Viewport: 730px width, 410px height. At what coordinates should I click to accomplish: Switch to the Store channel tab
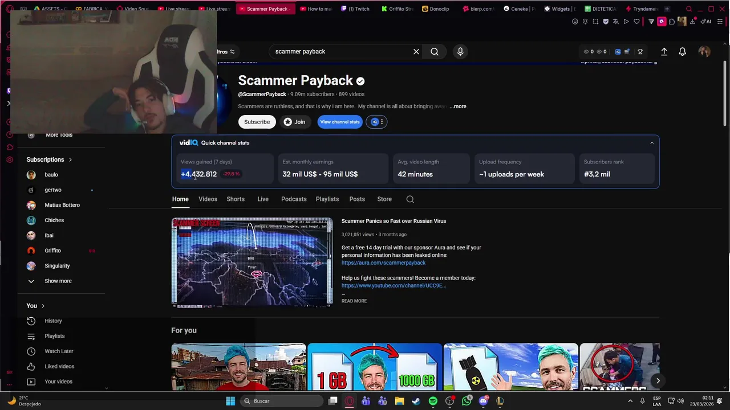click(x=384, y=199)
